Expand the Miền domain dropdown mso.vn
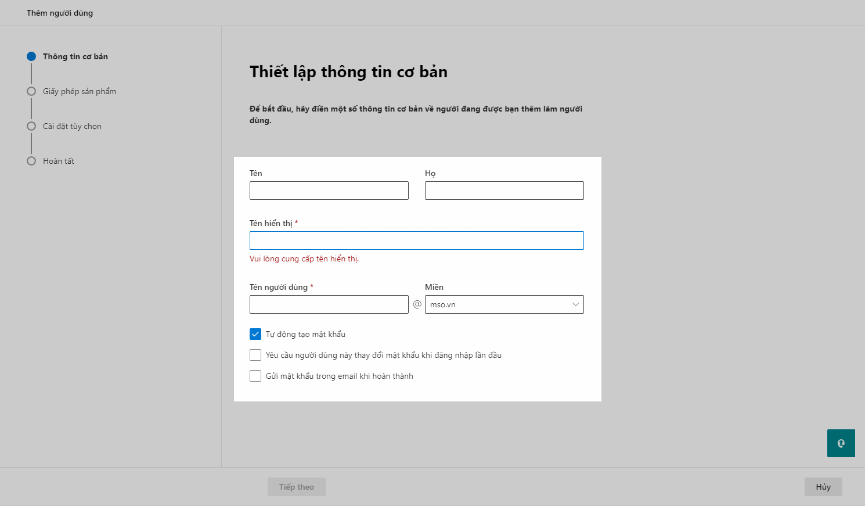The height and width of the screenshot is (506, 865). point(504,304)
